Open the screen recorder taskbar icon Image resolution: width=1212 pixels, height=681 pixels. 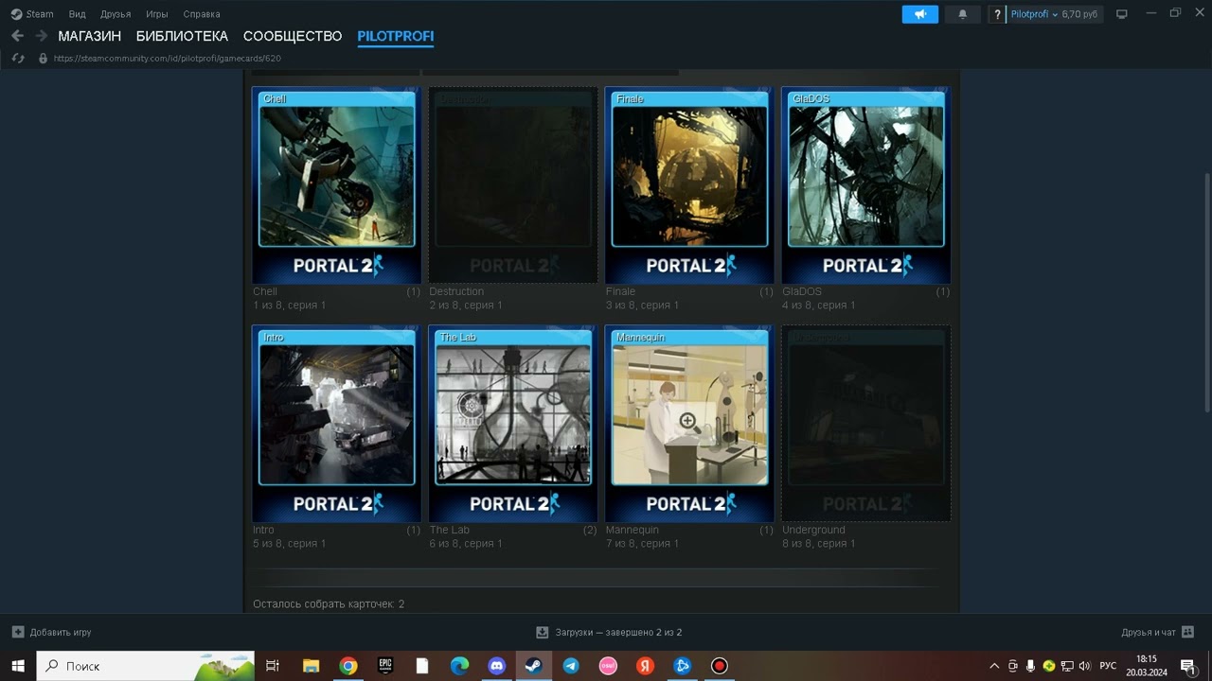pyautogui.click(x=719, y=666)
